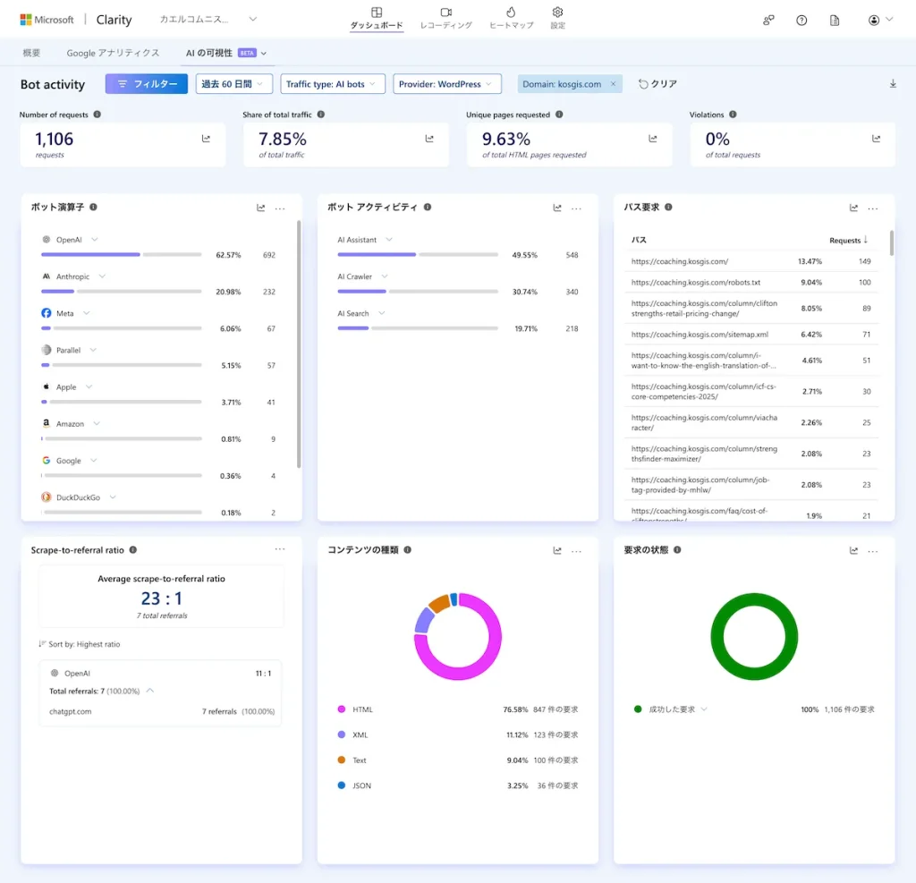Open the AI の可視性 dropdown tab
This screenshot has width=916, height=883.
(226, 53)
